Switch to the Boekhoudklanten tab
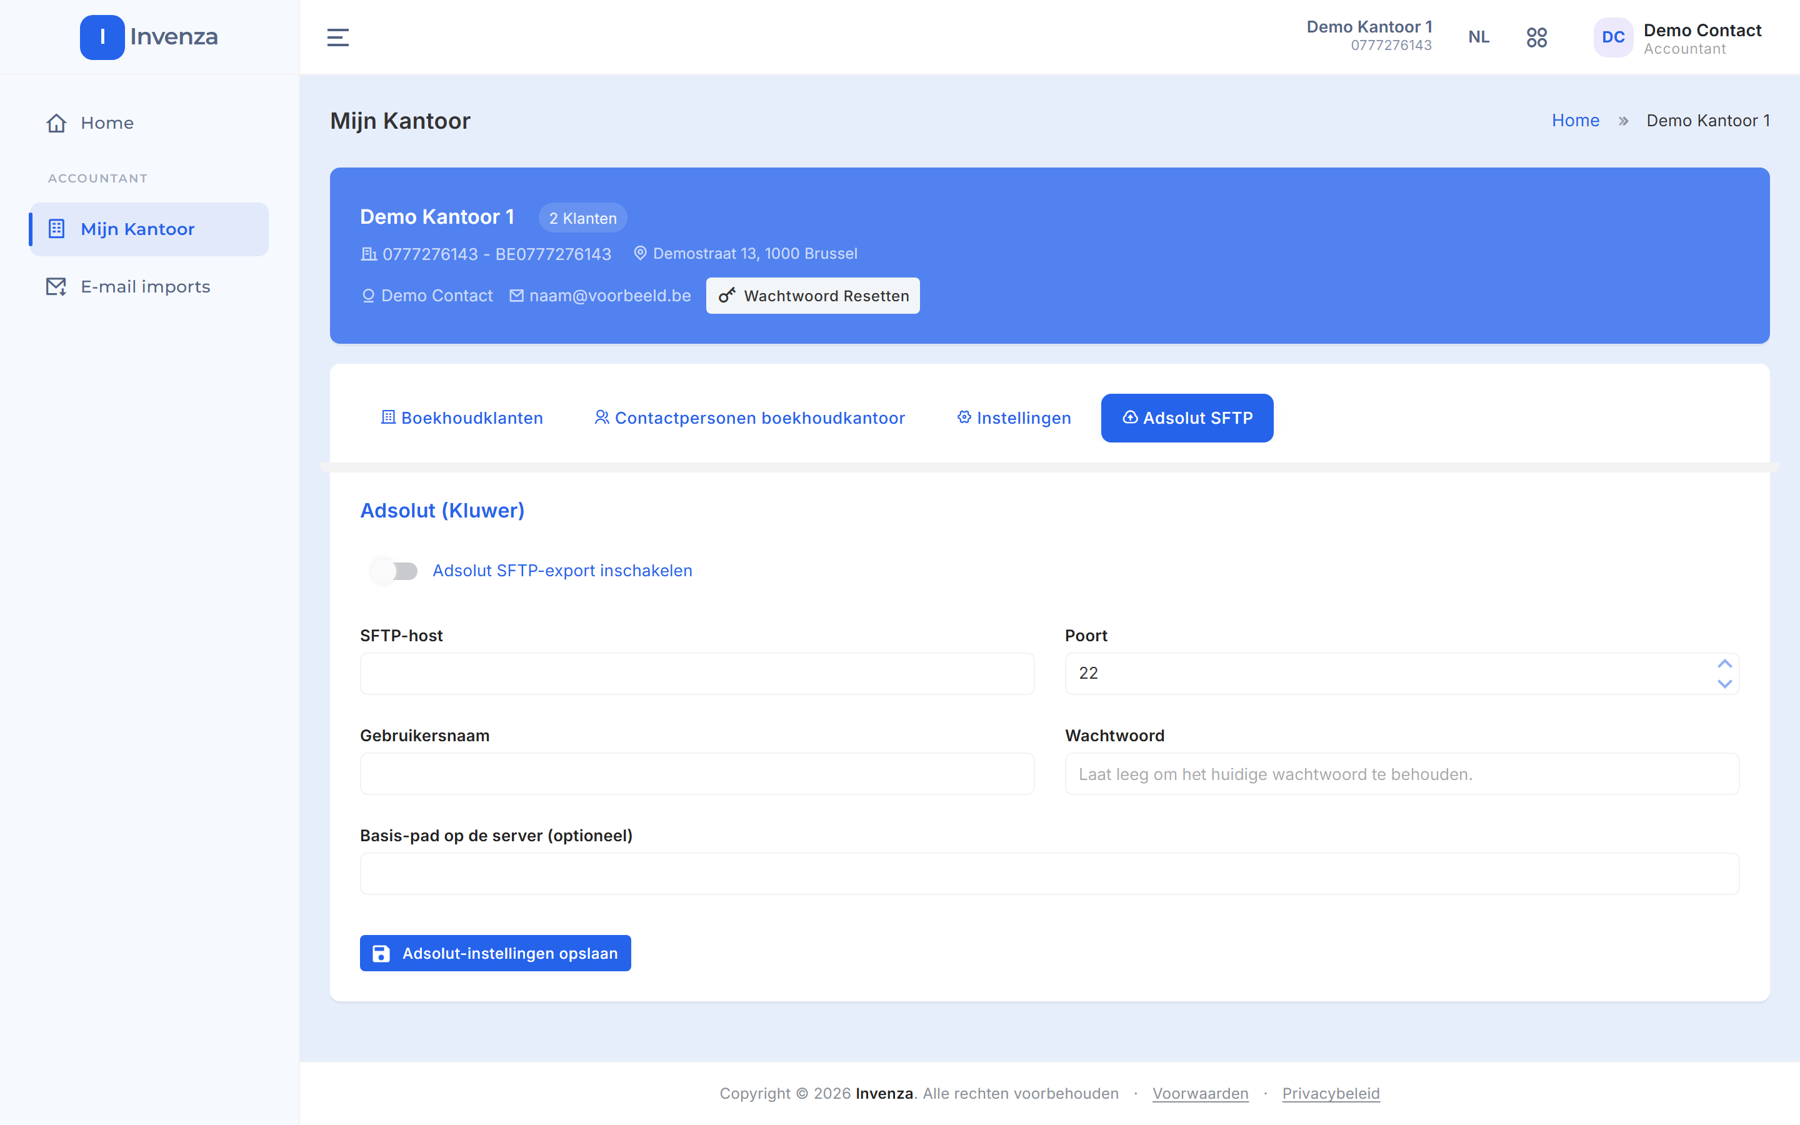The image size is (1800, 1125). coord(462,418)
